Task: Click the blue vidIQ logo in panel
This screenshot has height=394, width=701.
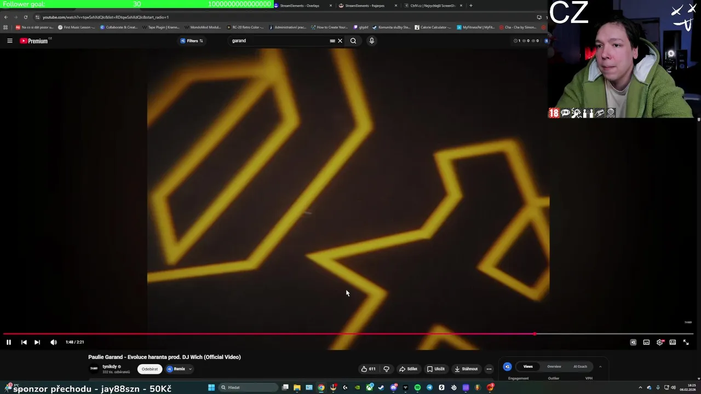Action: point(507,367)
